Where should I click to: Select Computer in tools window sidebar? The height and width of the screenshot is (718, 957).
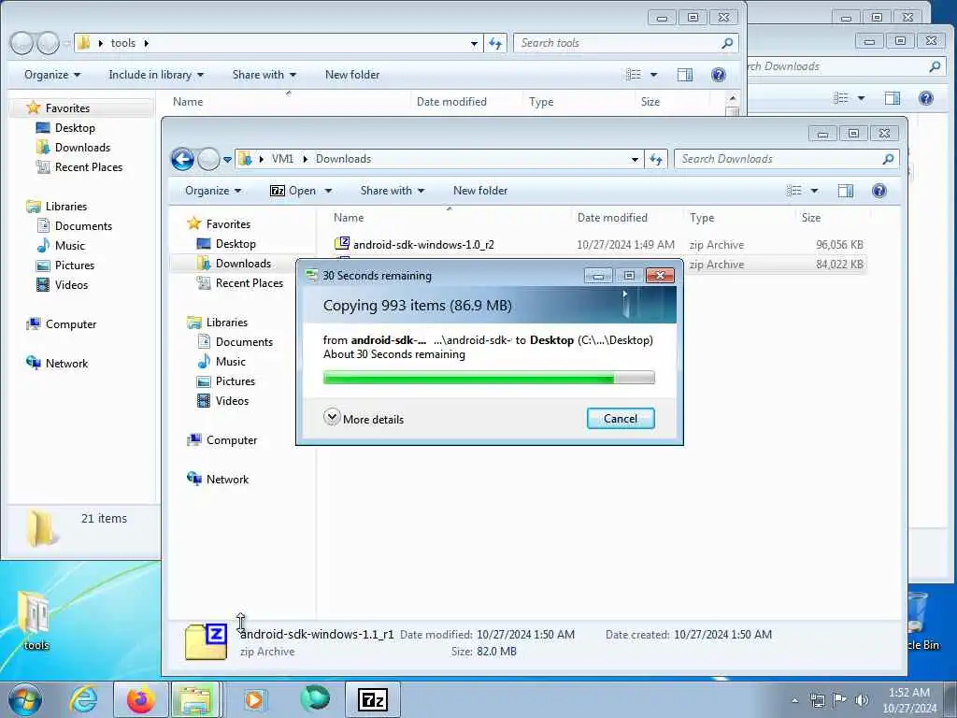[71, 324]
